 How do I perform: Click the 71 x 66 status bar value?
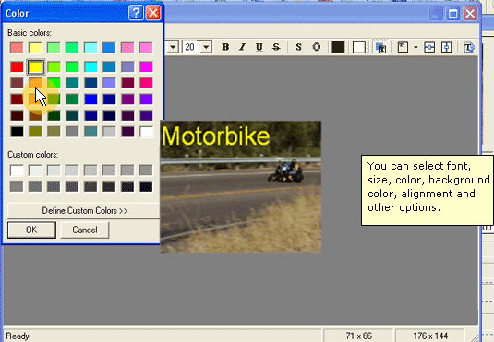pyautogui.click(x=359, y=336)
